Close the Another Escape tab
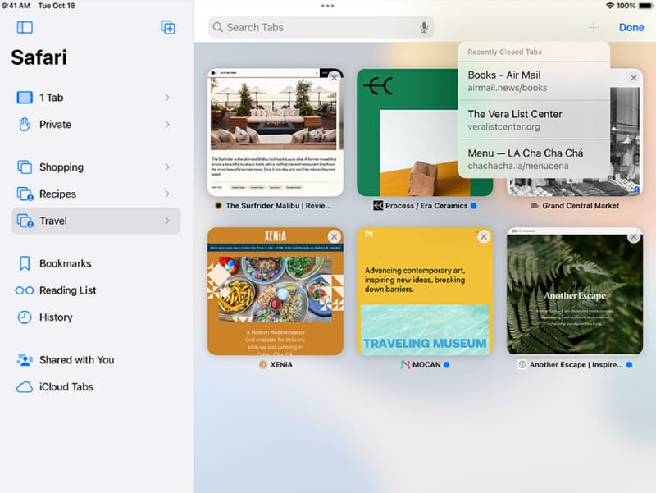This screenshot has height=493, width=656. (x=633, y=237)
